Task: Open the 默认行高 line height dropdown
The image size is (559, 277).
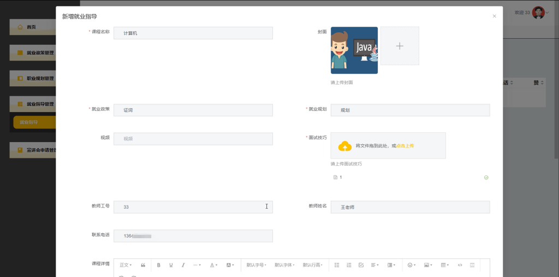Action: [x=313, y=265]
